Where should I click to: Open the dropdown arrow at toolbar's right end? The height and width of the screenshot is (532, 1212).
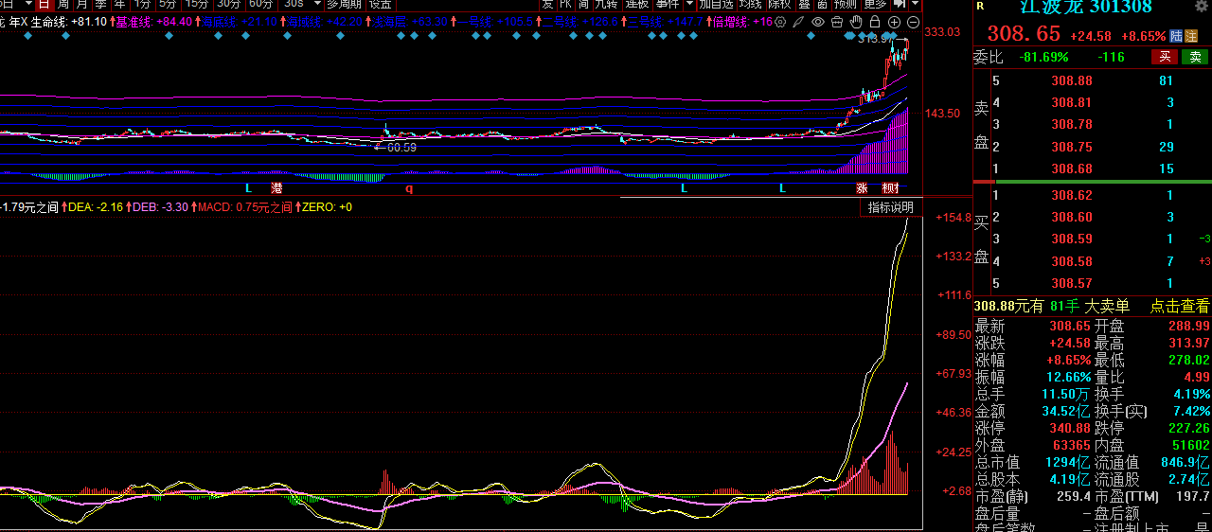(914, 4)
